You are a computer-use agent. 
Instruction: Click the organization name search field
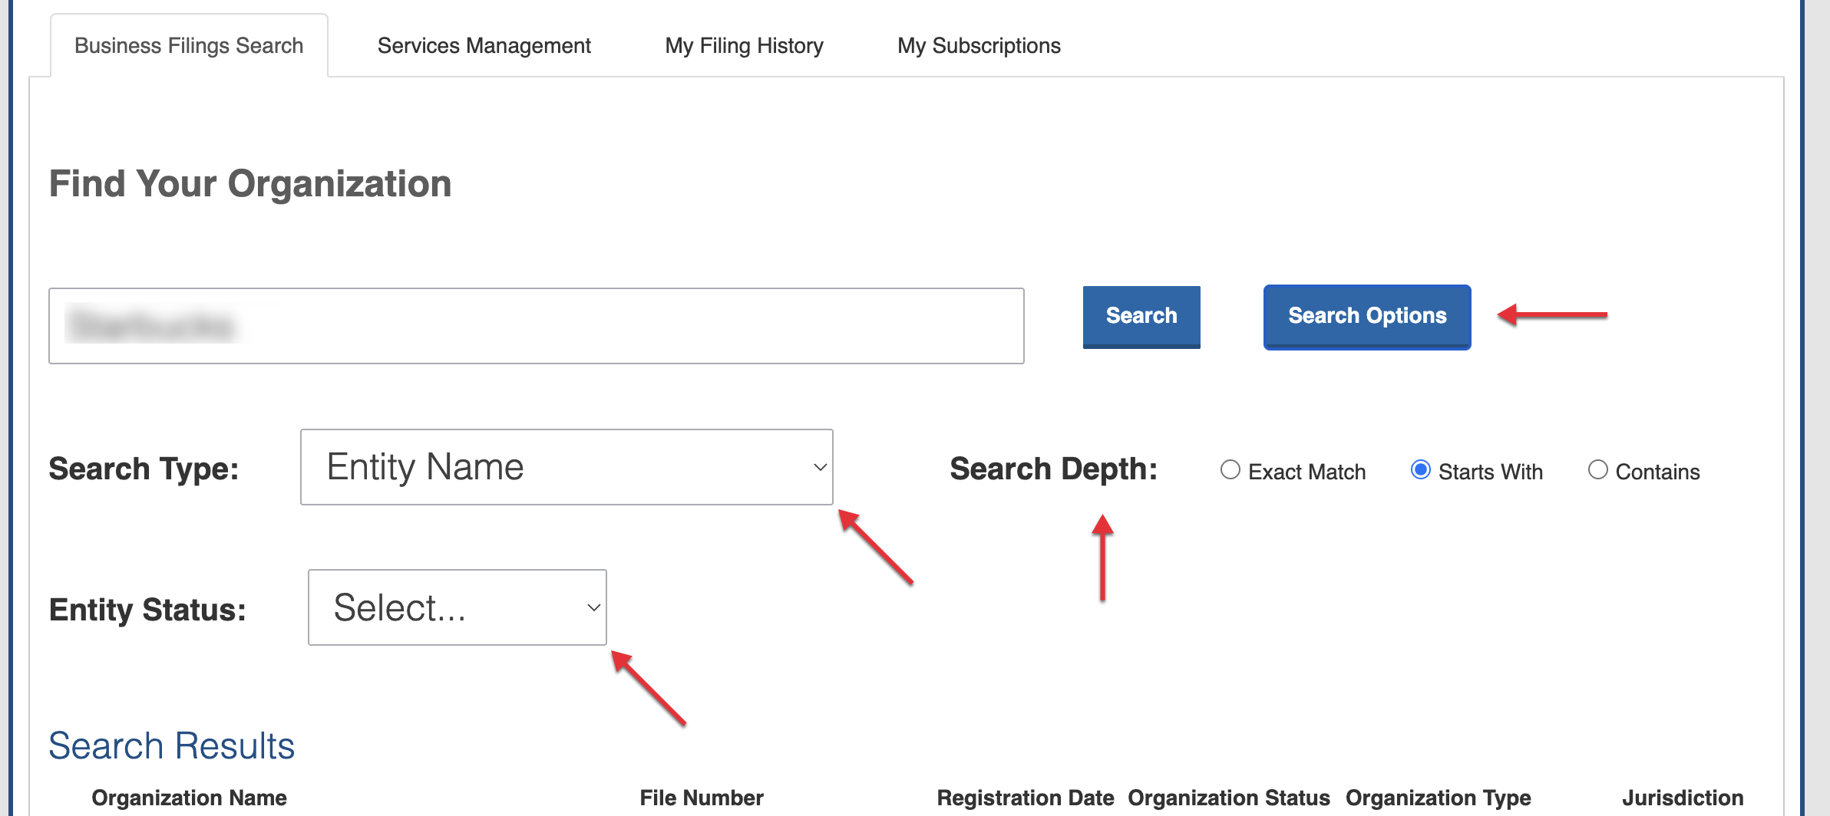pyautogui.click(x=536, y=326)
